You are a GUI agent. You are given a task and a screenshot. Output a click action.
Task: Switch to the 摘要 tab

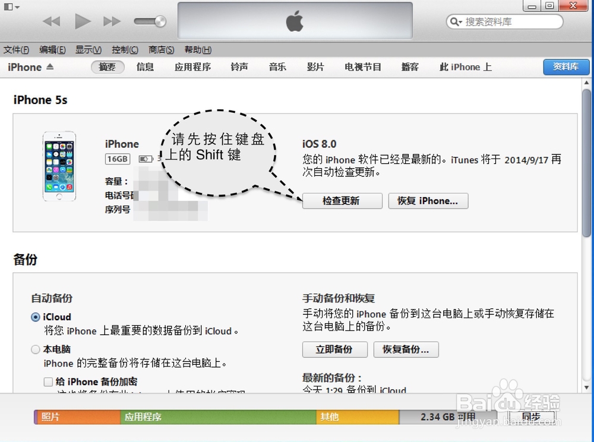[x=107, y=67]
